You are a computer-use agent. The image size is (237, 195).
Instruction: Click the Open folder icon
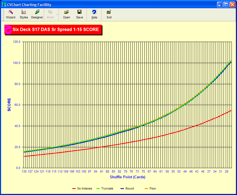tap(67, 14)
